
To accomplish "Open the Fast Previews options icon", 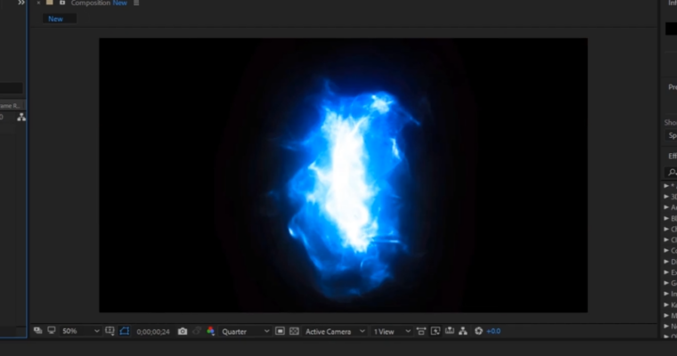I will 436,331.
